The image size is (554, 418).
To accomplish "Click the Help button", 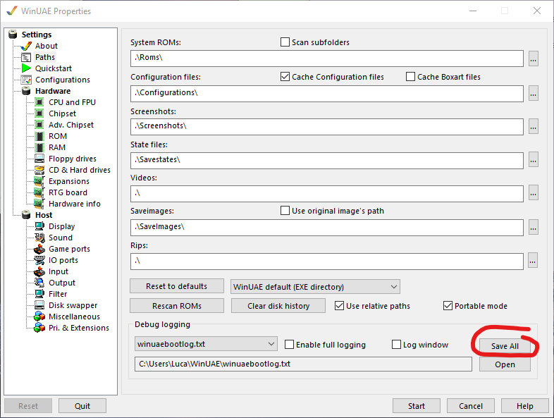I will pyautogui.click(x=524, y=406).
